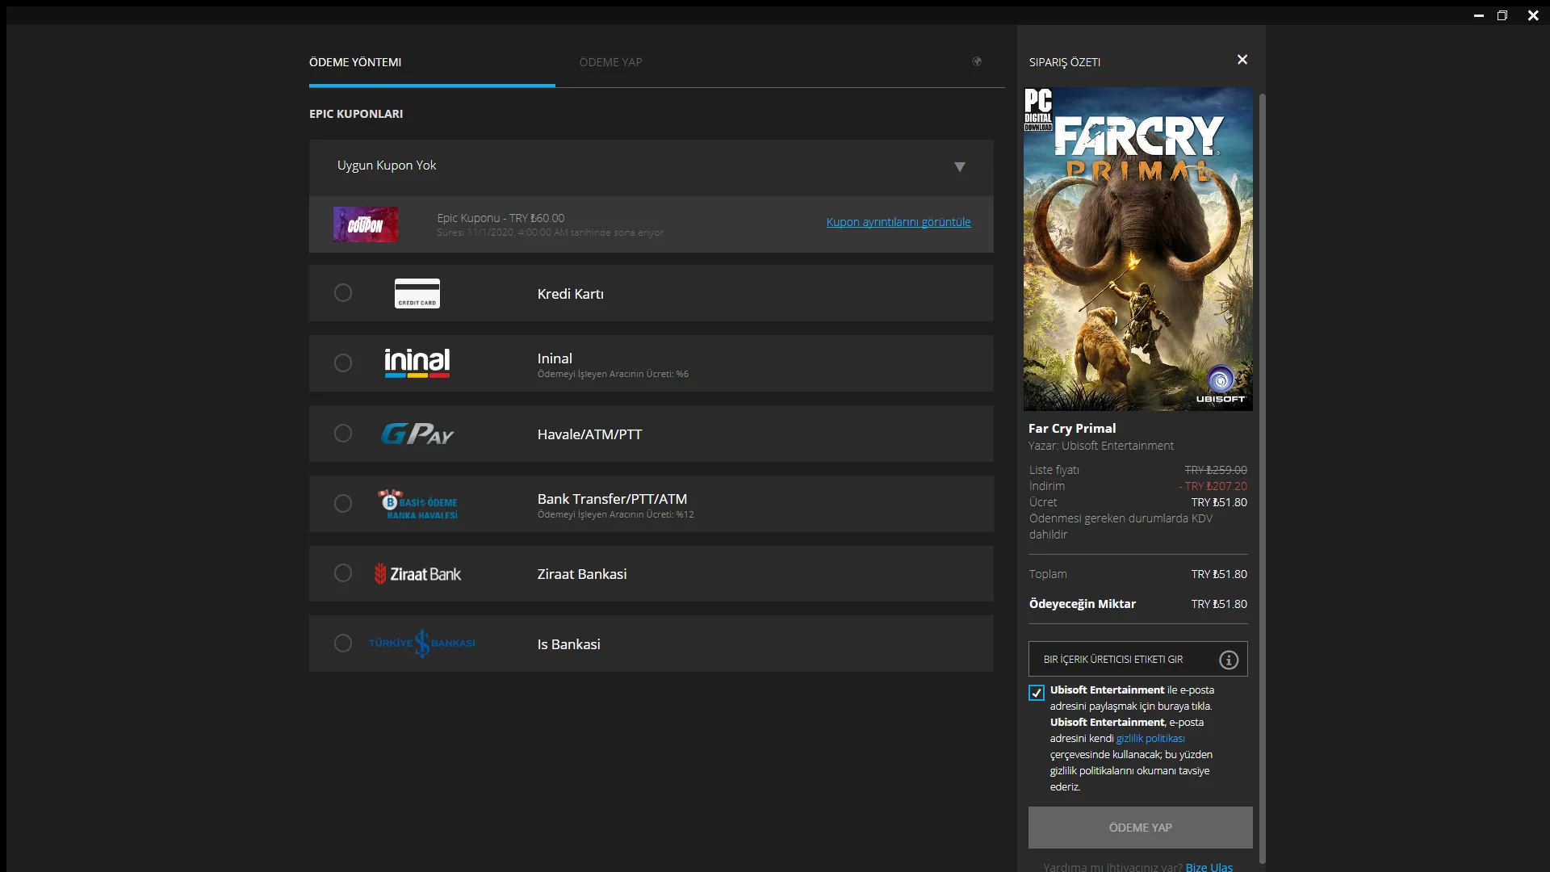Click the Far Cry Primal cover image
Viewport: 1550px width, 872px height.
coord(1137,249)
